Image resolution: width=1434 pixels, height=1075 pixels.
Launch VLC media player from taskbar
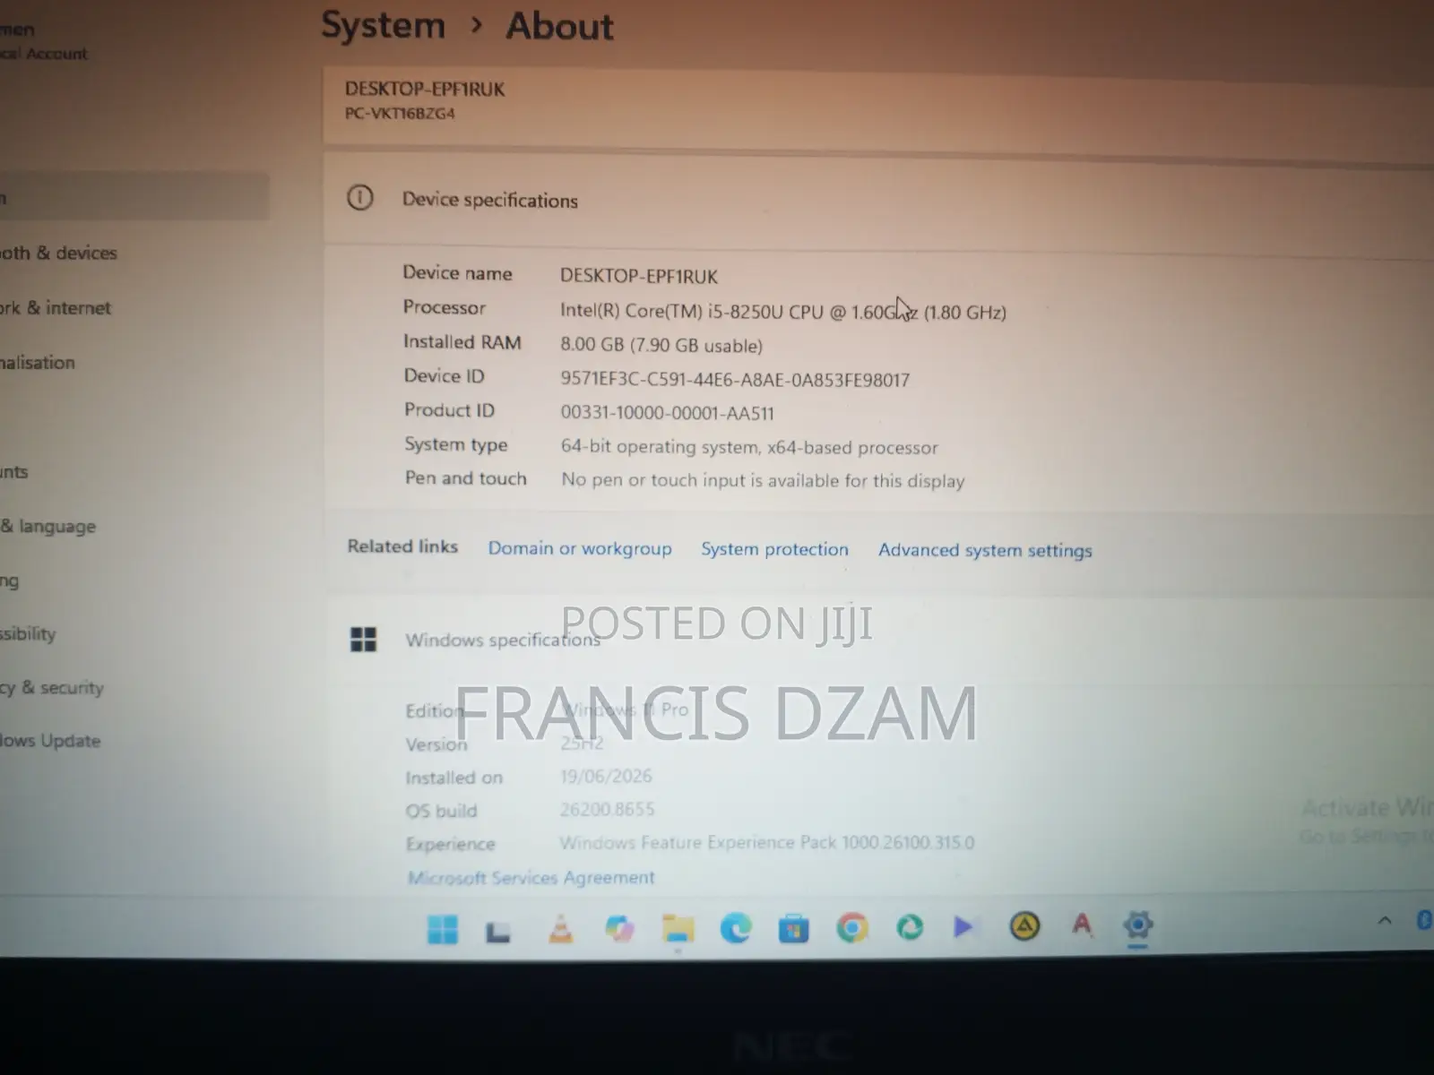tap(561, 929)
